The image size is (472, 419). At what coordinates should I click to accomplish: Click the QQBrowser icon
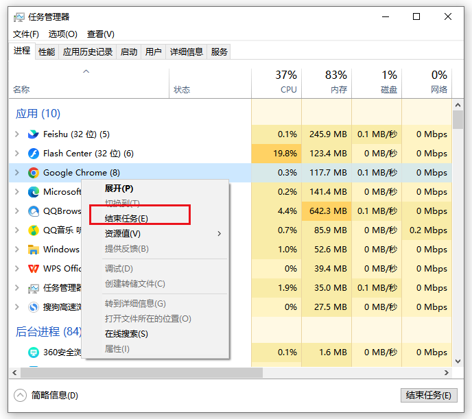[33, 211]
